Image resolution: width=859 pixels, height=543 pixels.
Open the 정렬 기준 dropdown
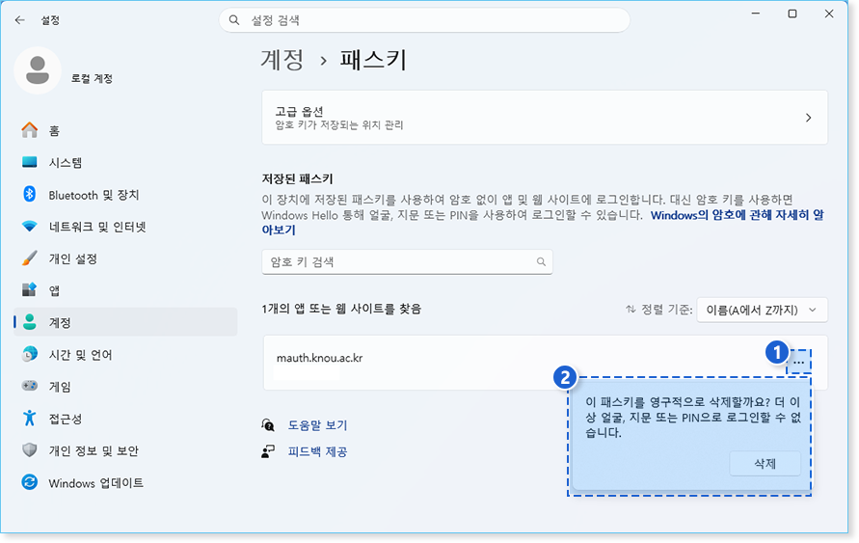click(762, 311)
